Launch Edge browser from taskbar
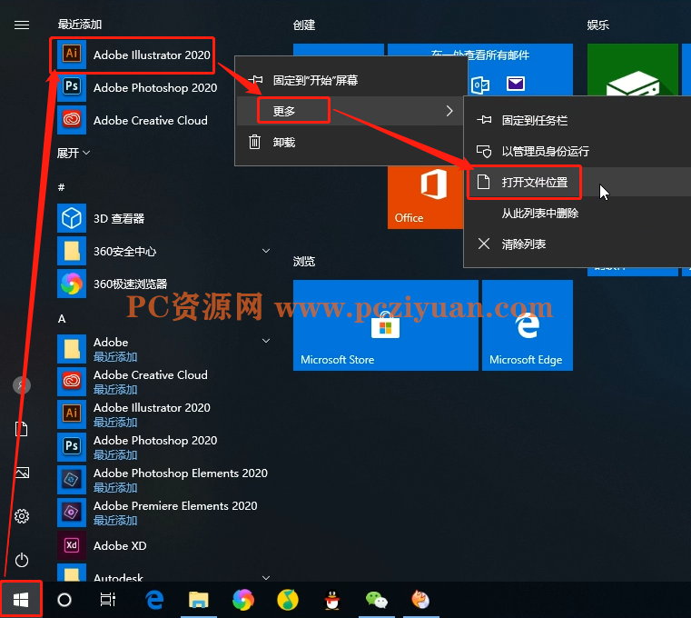The image size is (691, 618). click(154, 600)
